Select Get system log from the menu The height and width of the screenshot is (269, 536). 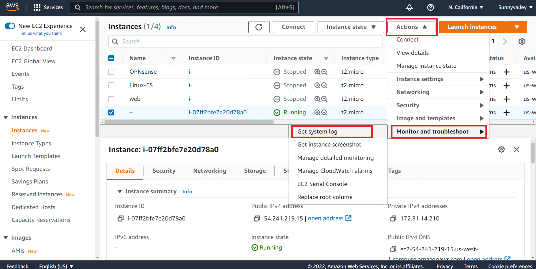point(317,131)
